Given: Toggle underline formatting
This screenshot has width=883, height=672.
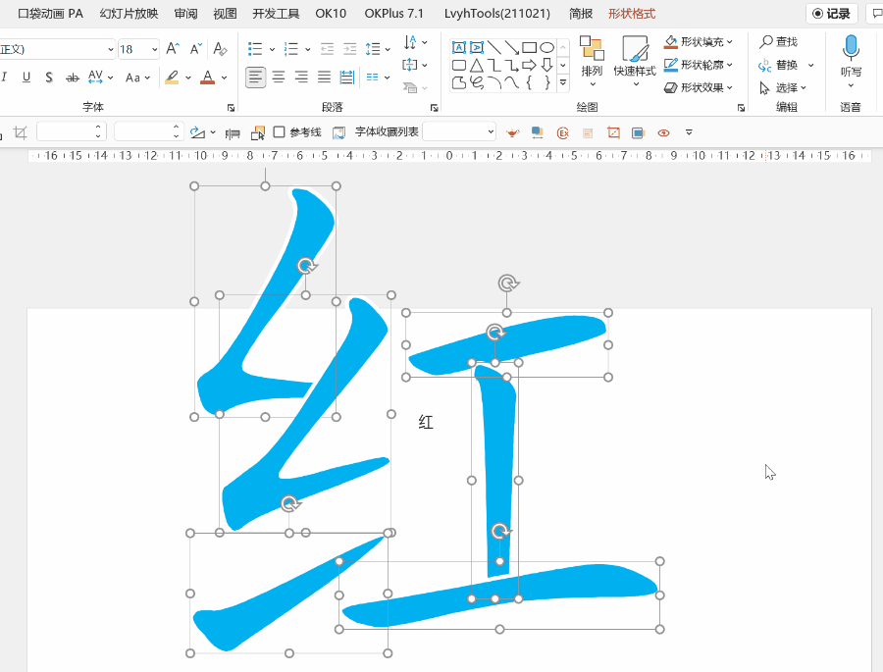Looking at the screenshot, I should pyautogui.click(x=26, y=78).
